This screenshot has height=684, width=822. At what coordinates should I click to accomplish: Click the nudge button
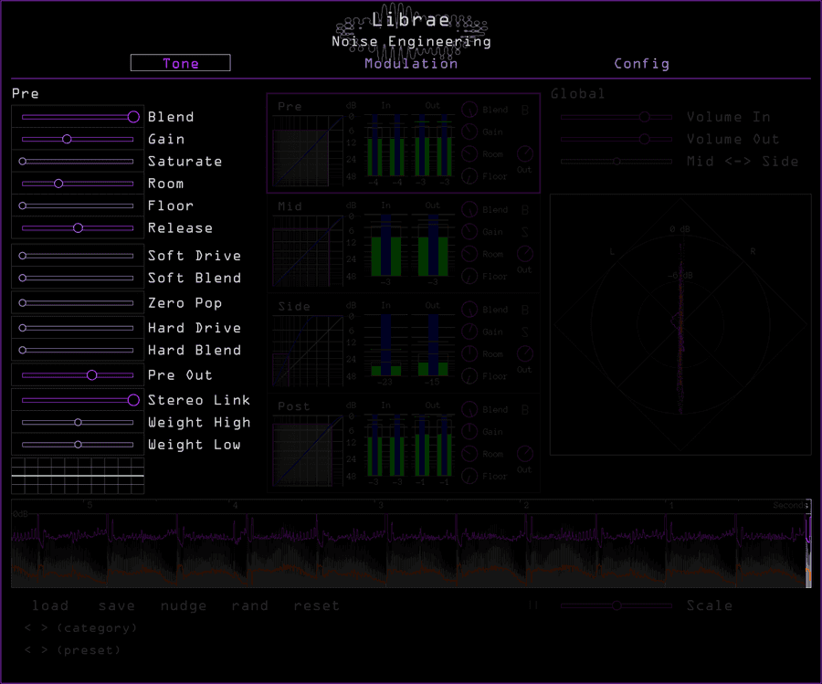point(184,605)
